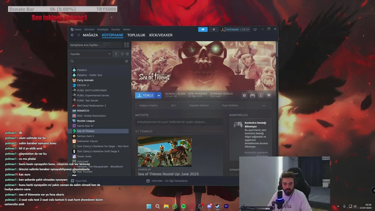Add Sea of Thieves to favorites heart
The height and width of the screenshot is (211, 375).
(269, 95)
